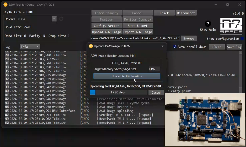
Task: Close the Upload ASW Image dialog
Action: (x=162, y=46)
